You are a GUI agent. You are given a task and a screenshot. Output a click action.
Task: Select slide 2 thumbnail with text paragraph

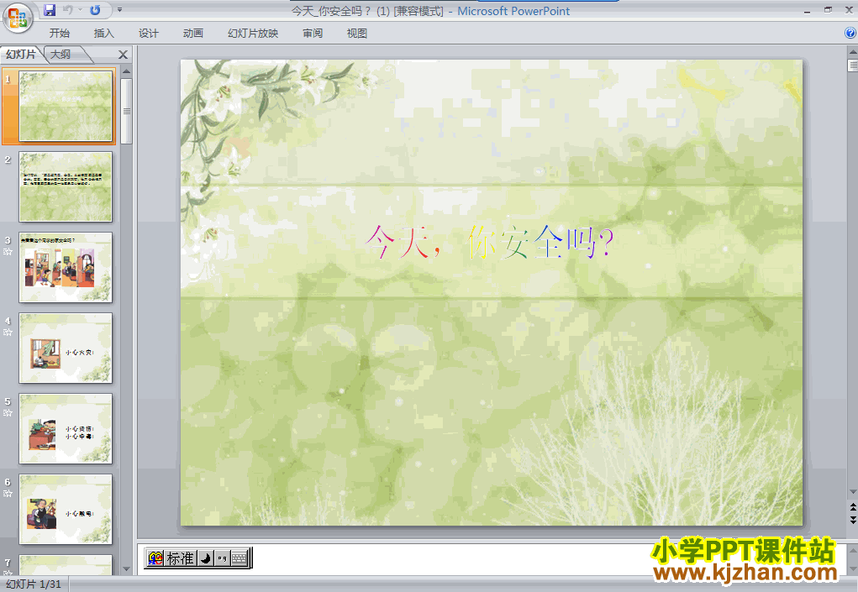(x=66, y=187)
